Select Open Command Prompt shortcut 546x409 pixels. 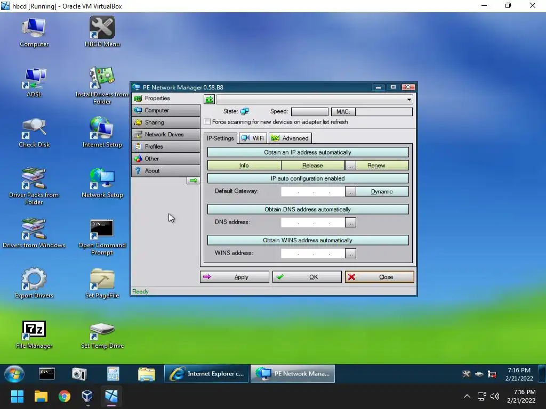click(x=102, y=237)
